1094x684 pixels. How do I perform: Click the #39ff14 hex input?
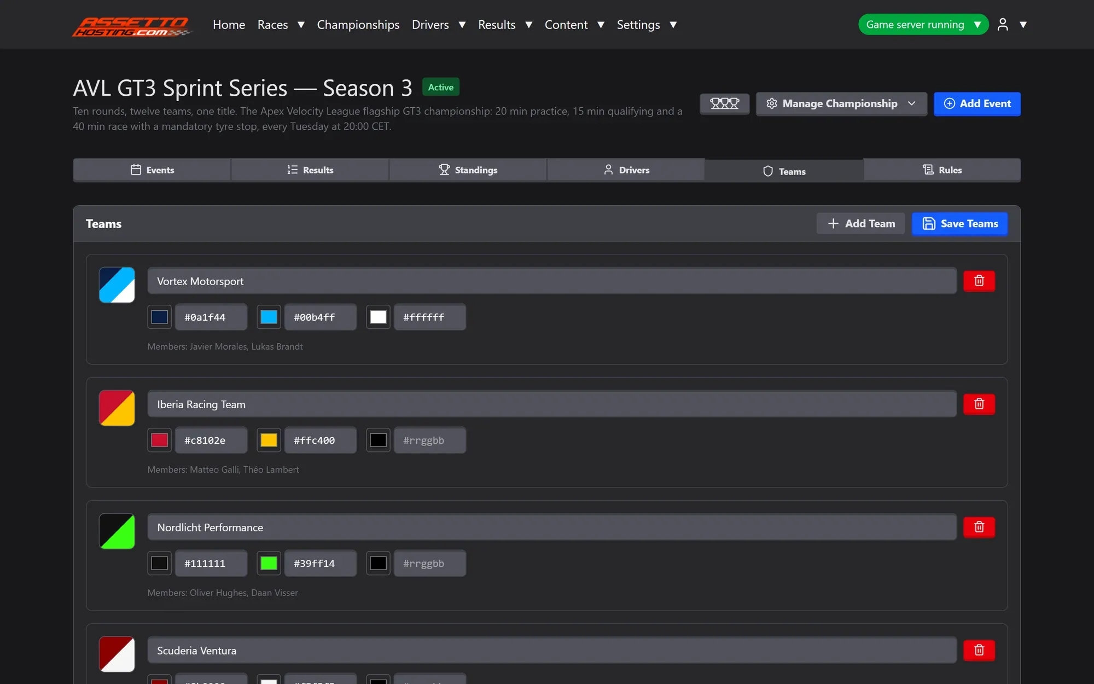[321, 564]
